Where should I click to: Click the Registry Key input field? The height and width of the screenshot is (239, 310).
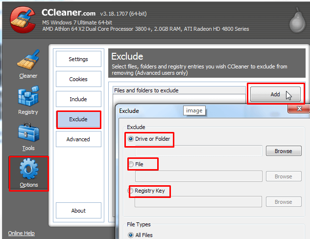198,201
